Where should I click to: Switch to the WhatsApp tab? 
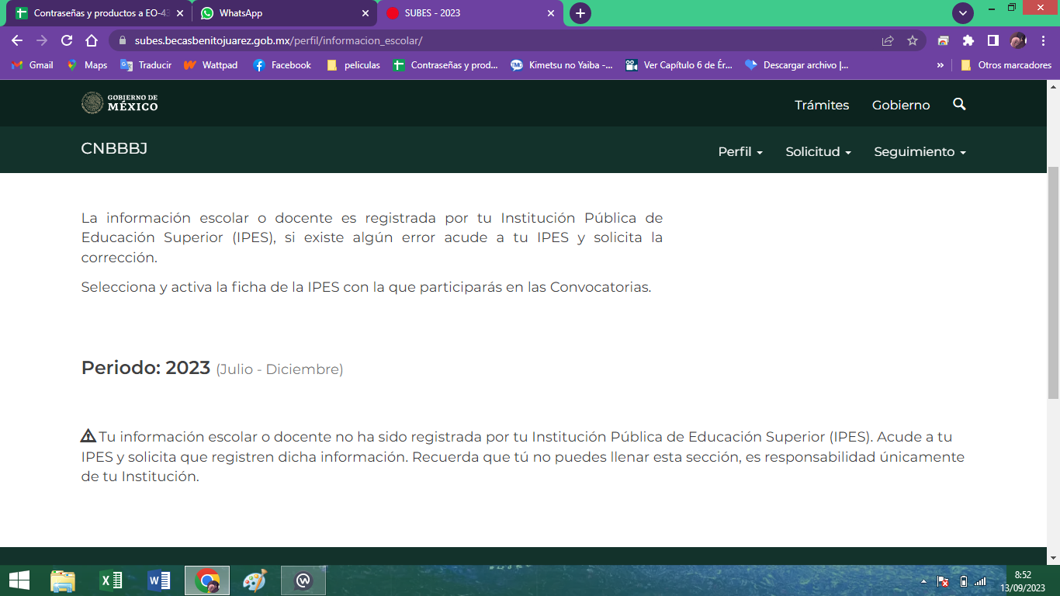click(x=284, y=13)
